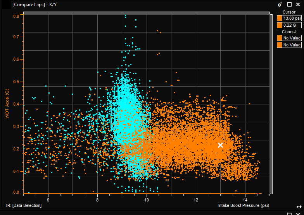
Task: Click the Intake Boost Pressure axis label
Action: tap(244, 205)
